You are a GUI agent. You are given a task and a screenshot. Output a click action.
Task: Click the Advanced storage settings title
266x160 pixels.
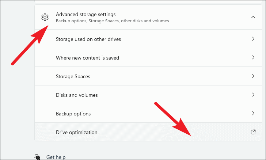(x=85, y=14)
